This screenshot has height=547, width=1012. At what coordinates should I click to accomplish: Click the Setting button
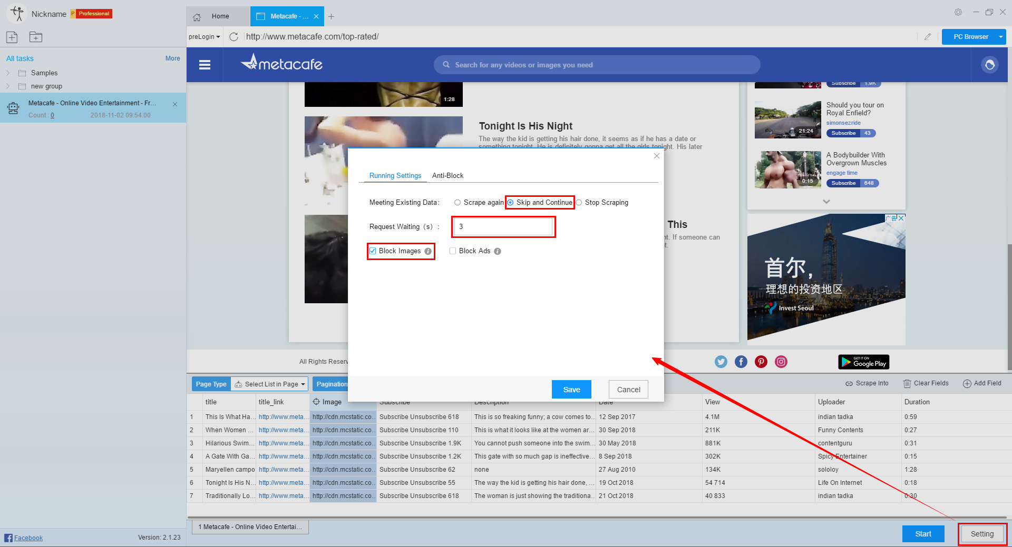[982, 534]
